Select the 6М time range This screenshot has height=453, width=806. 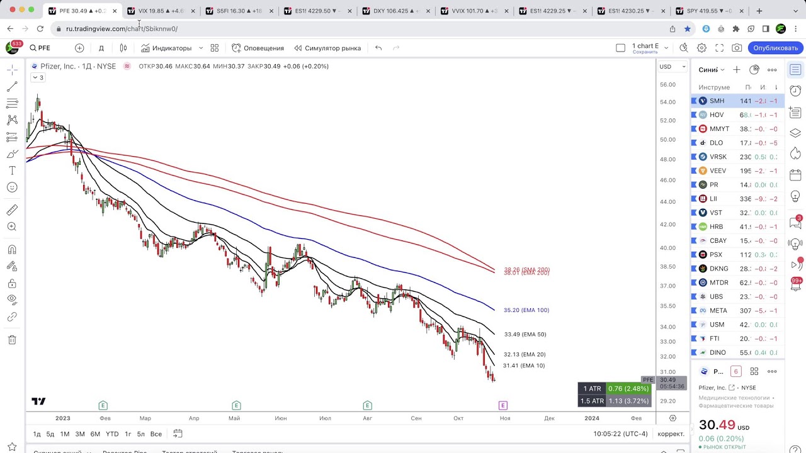click(x=95, y=433)
